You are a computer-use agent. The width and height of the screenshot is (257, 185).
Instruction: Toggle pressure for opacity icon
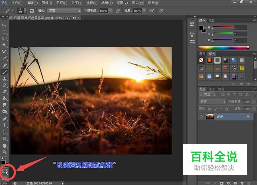pos(118,11)
